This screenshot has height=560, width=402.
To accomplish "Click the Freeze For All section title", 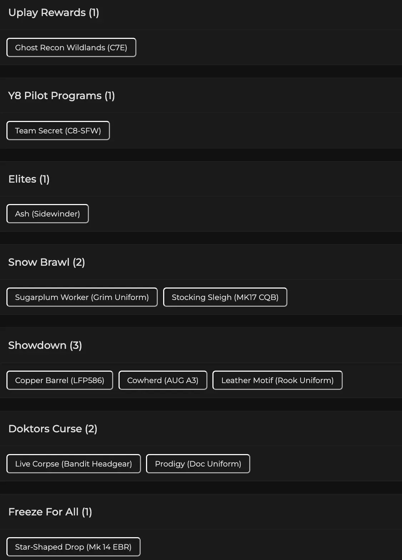I will 50,512.
